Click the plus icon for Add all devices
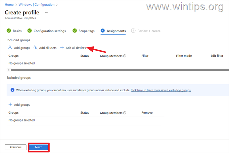The width and height of the screenshot is (229, 153). coord(62,47)
